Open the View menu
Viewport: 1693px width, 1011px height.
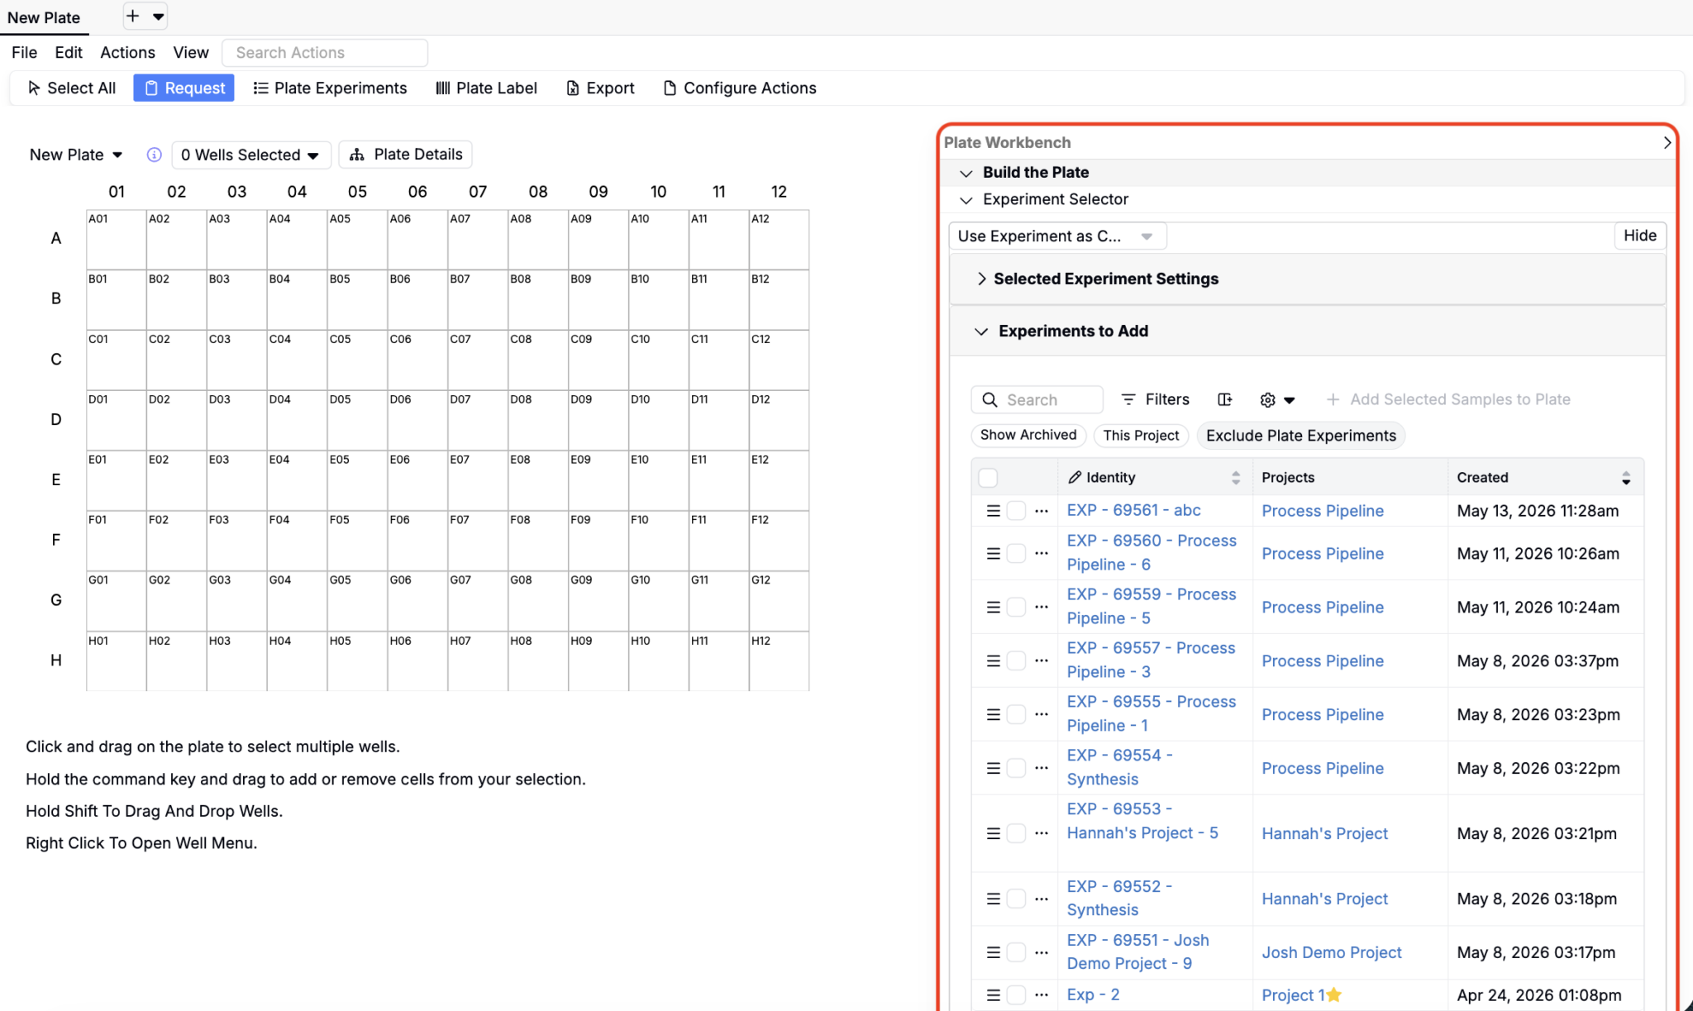[x=191, y=52]
